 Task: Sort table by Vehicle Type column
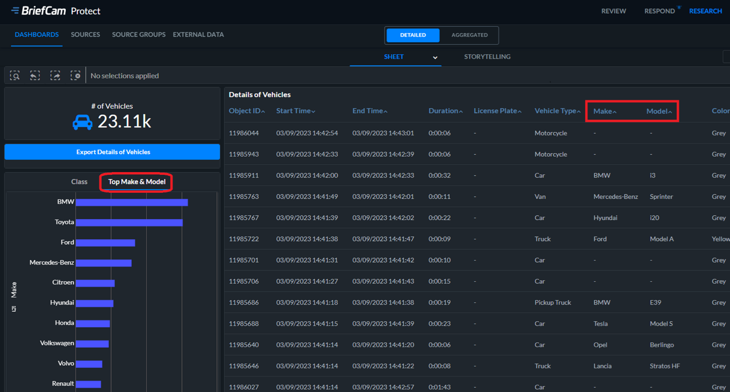point(558,111)
